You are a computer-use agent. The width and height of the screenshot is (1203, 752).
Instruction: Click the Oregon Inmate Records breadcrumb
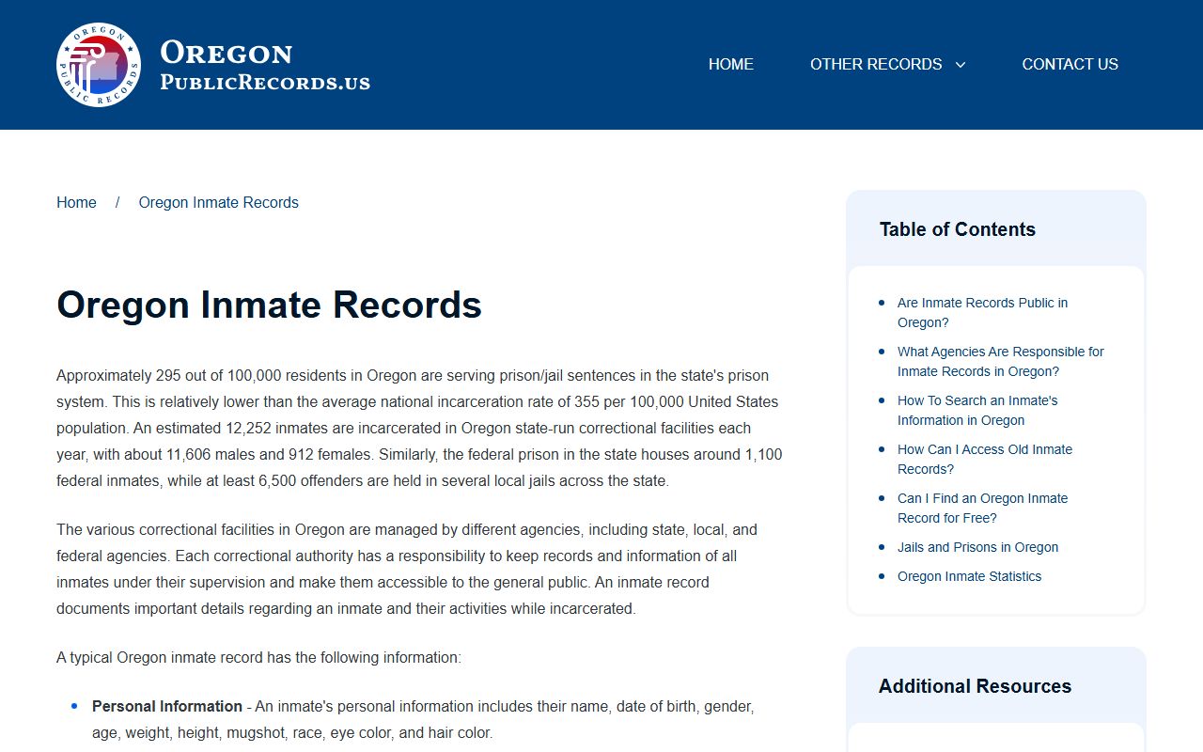[x=218, y=202]
